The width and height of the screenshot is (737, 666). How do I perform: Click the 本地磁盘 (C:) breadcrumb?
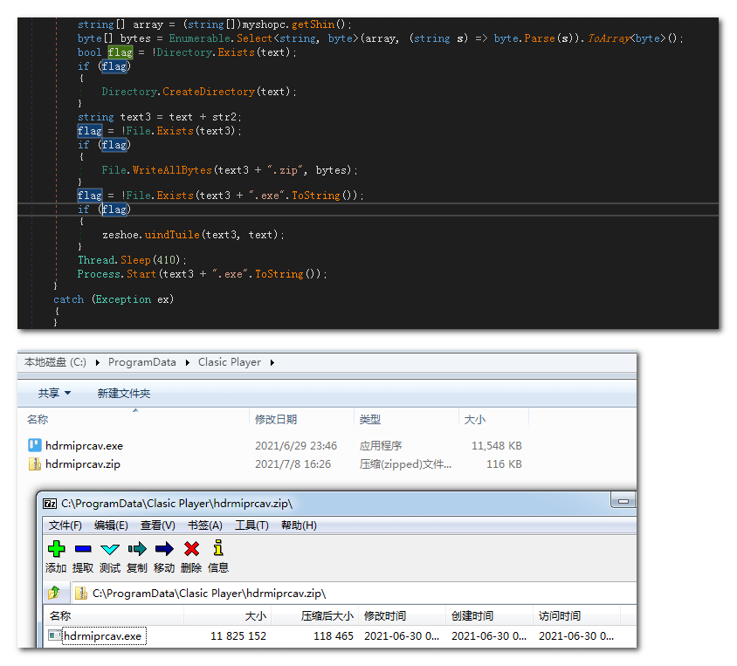pyautogui.click(x=55, y=362)
